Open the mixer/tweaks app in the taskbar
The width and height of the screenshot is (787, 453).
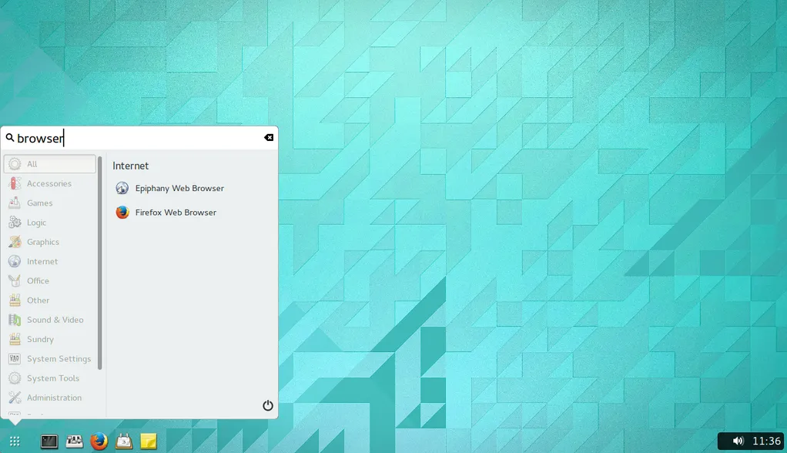74,441
